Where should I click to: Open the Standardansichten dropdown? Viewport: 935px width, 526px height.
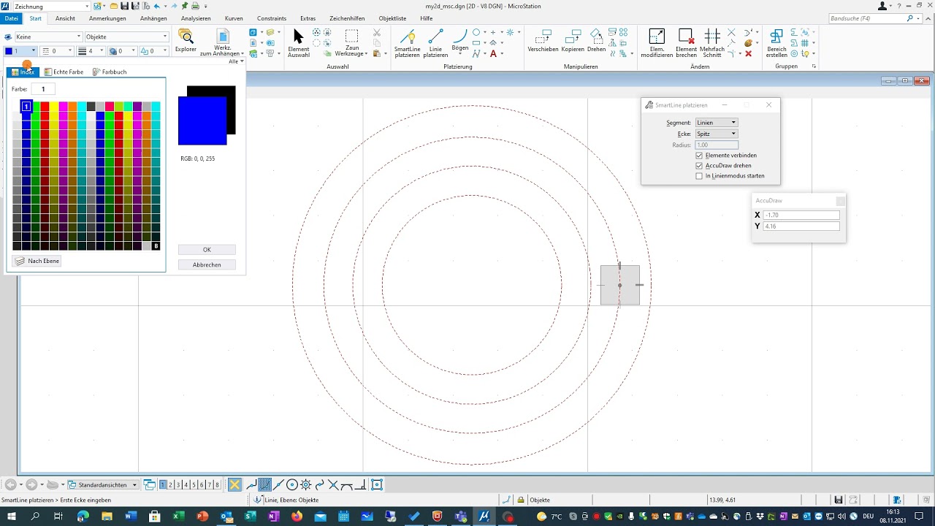103,484
